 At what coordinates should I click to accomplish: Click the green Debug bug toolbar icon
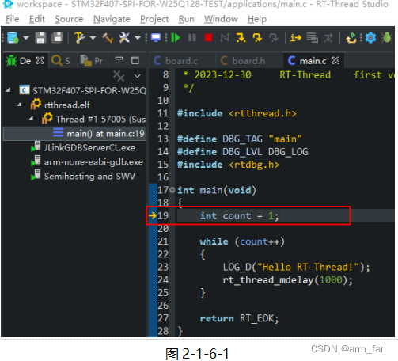coord(387,38)
